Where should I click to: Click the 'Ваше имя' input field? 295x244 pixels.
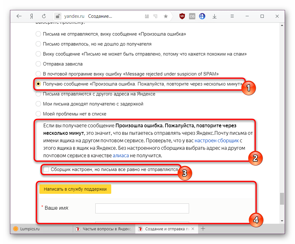click(142, 208)
